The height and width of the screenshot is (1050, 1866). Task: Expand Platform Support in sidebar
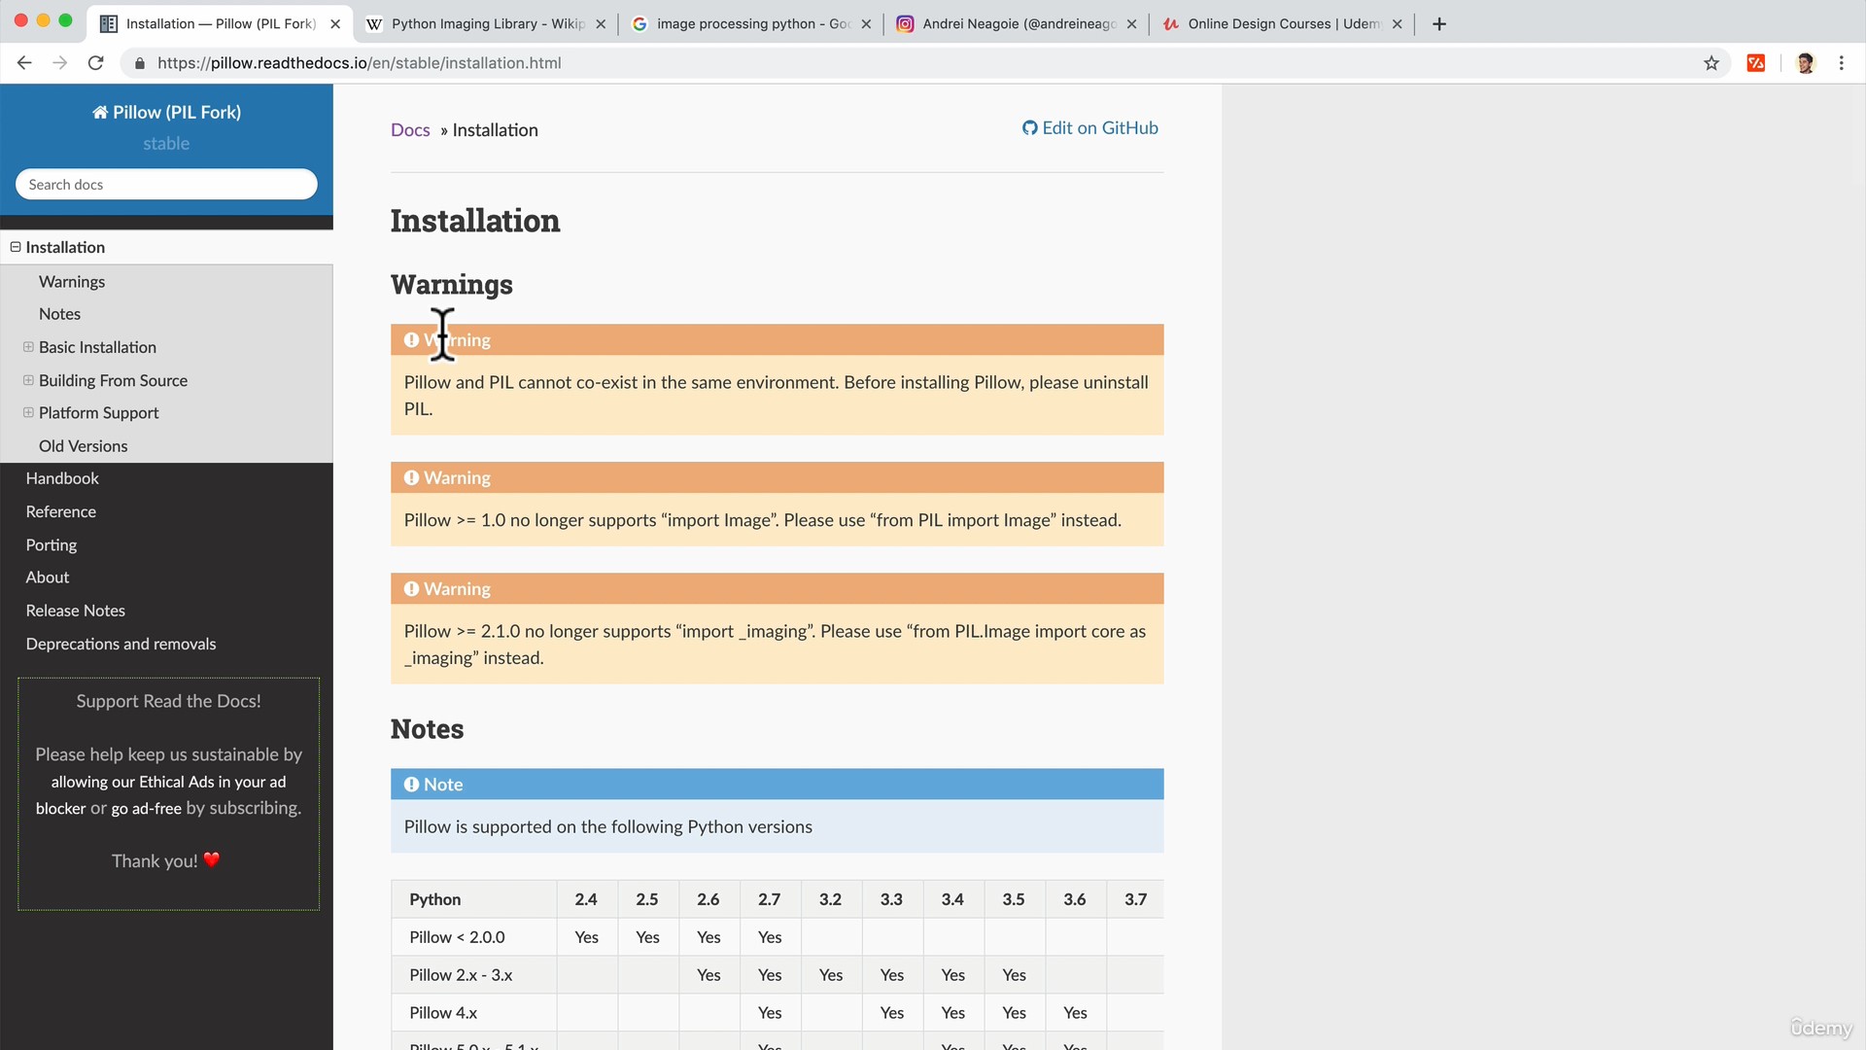(x=28, y=412)
